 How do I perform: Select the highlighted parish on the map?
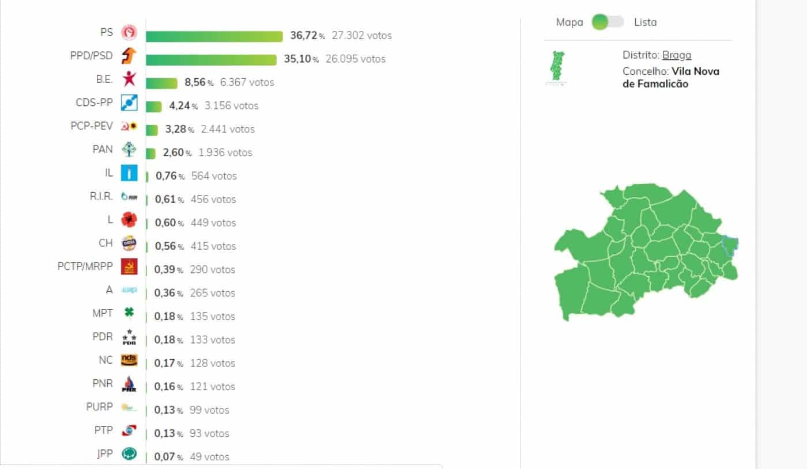pos(729,245)
